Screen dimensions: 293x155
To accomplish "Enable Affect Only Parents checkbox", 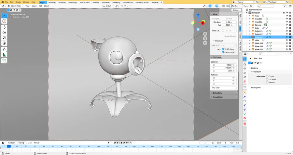I will point(267,82).
